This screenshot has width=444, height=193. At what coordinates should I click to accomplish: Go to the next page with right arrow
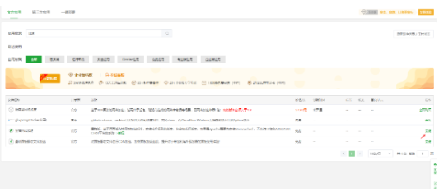(360, 153)
